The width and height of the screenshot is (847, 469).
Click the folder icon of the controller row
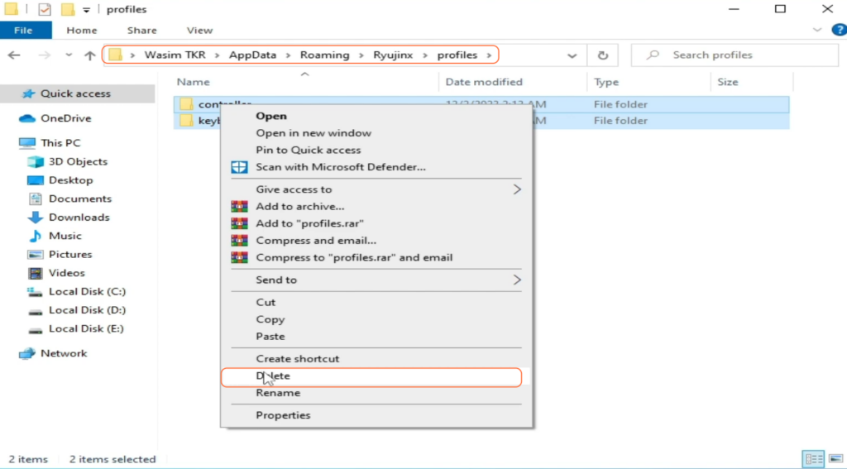[186, 104]
